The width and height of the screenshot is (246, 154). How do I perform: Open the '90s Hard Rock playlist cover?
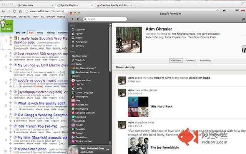coord(138,107)
